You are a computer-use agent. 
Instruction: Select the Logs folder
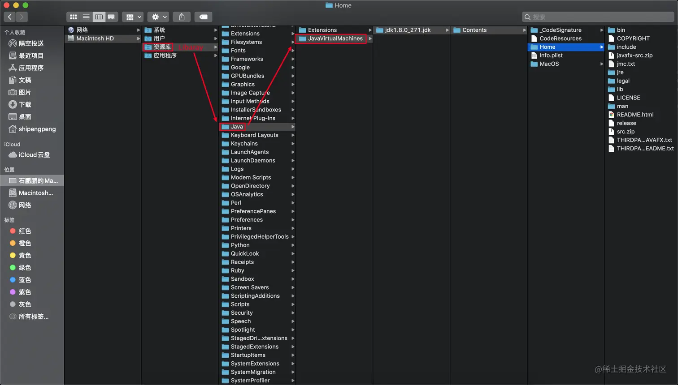(x=258, y=169)
